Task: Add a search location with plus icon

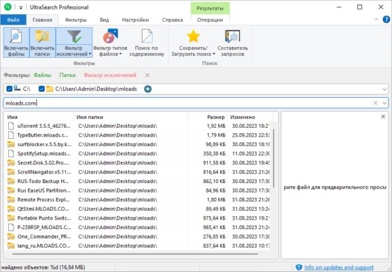Action: pos(147,89)
